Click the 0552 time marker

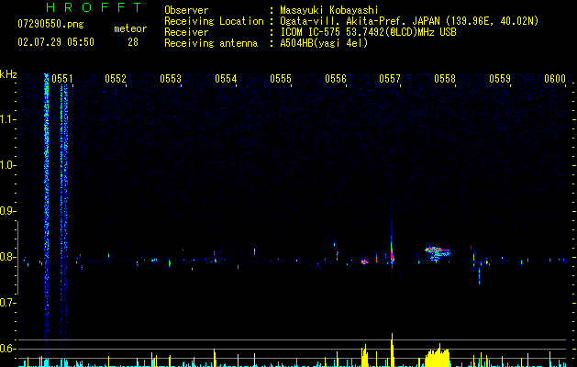tap(116, 79)
